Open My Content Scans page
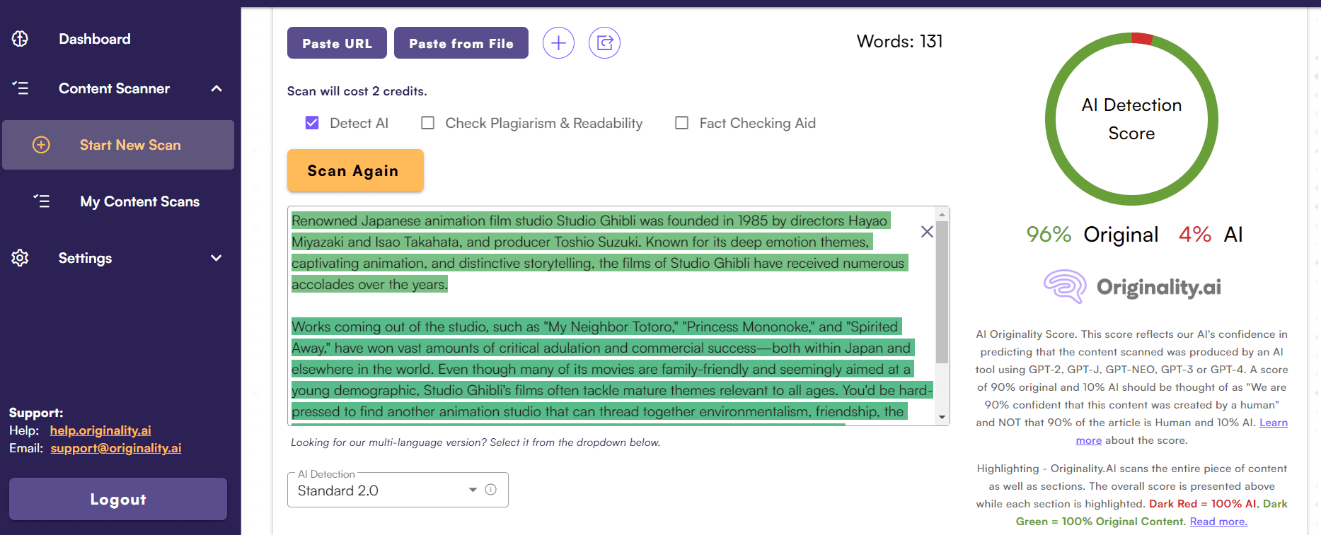 [139, 201]
